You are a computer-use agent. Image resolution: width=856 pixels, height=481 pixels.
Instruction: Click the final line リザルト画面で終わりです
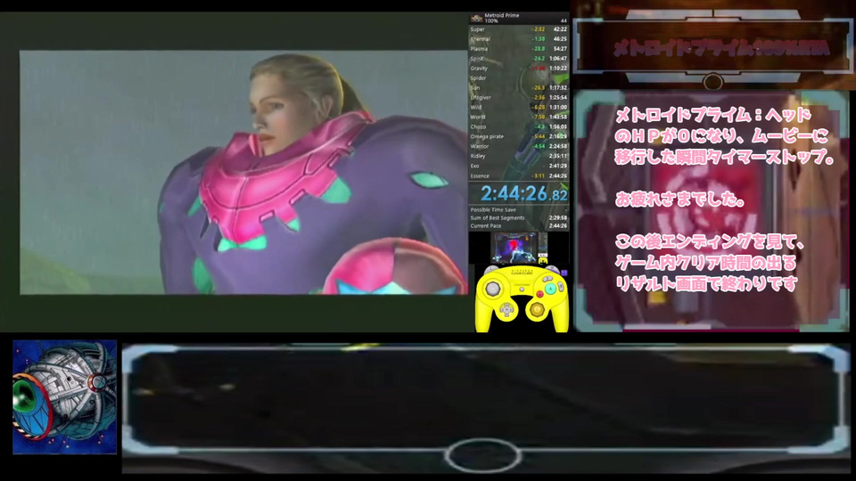(706, 283)
